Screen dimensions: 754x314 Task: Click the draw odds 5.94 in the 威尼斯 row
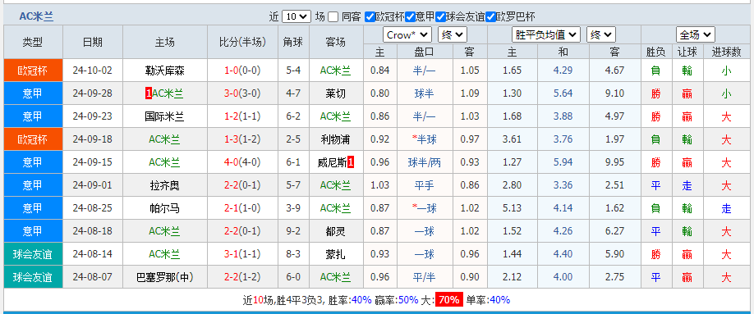(x=563, y=162)
